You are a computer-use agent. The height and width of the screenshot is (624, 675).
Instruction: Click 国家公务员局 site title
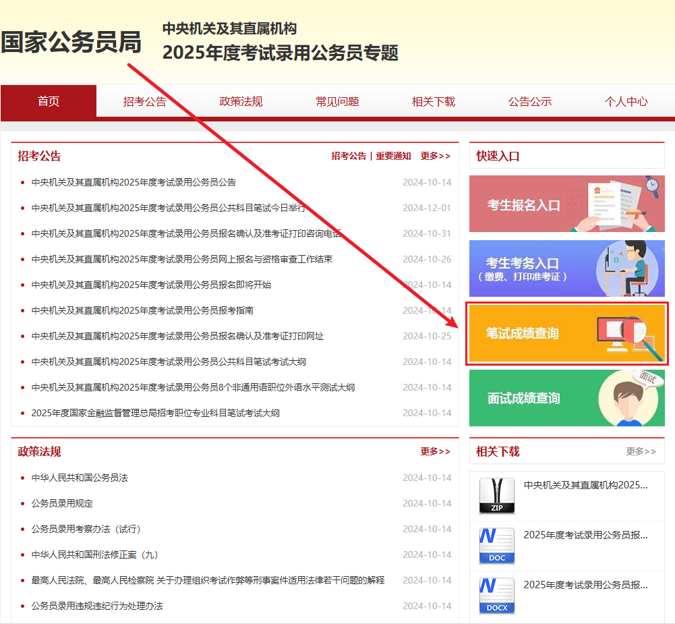tap(71, 42)
